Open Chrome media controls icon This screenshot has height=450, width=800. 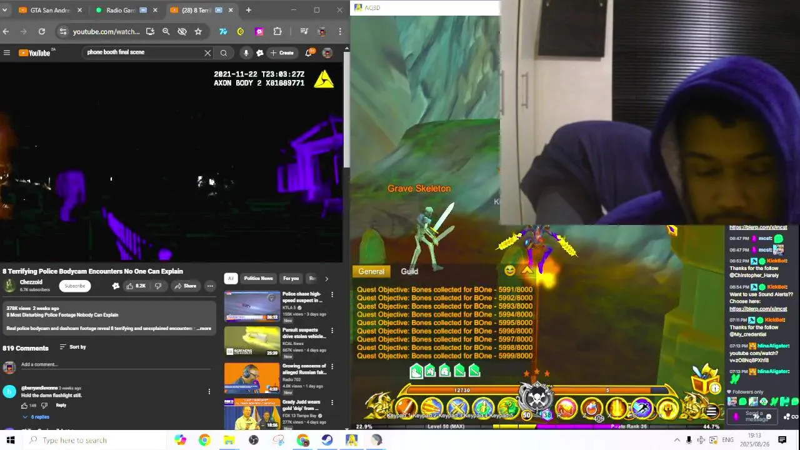pyautogui.click(x=304, y=31)
